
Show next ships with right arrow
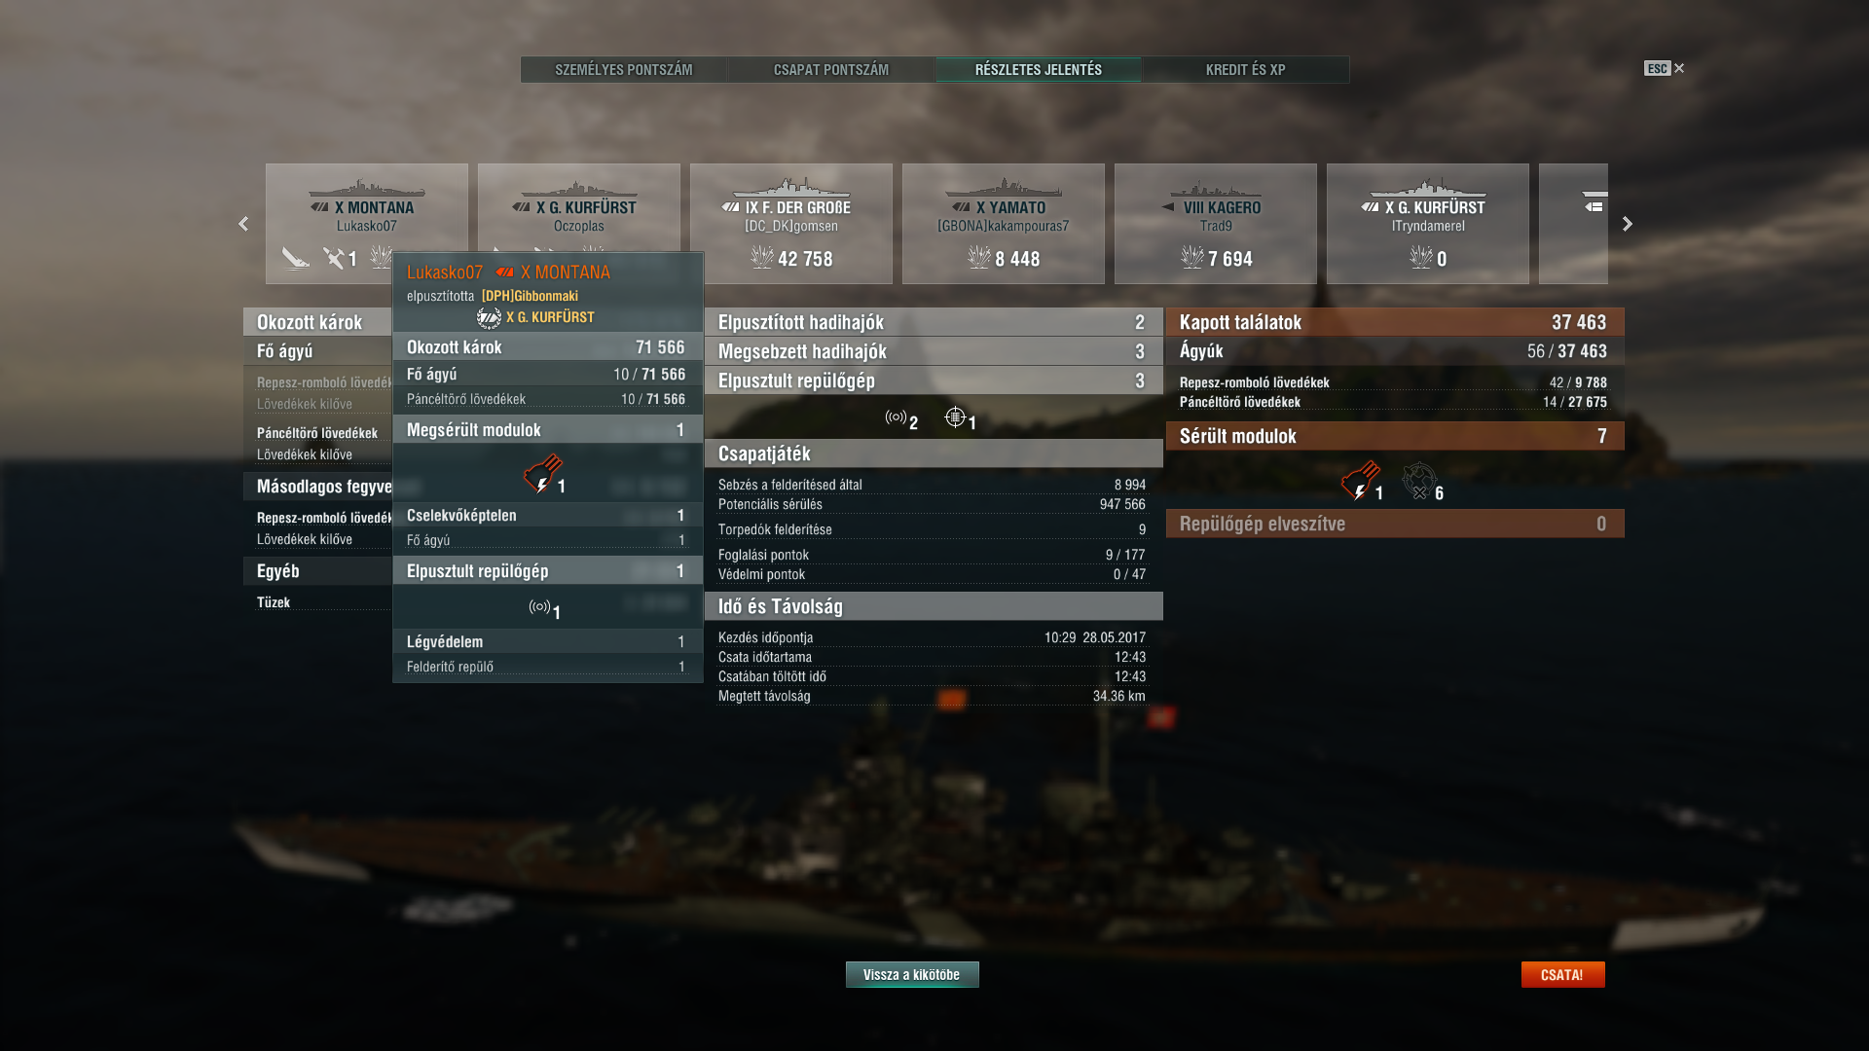coord(1628,224)
